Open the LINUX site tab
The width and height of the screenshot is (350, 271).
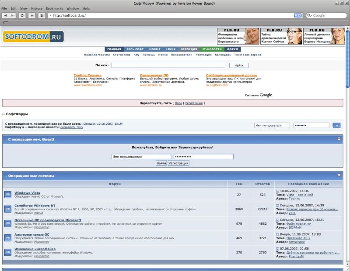171,49
